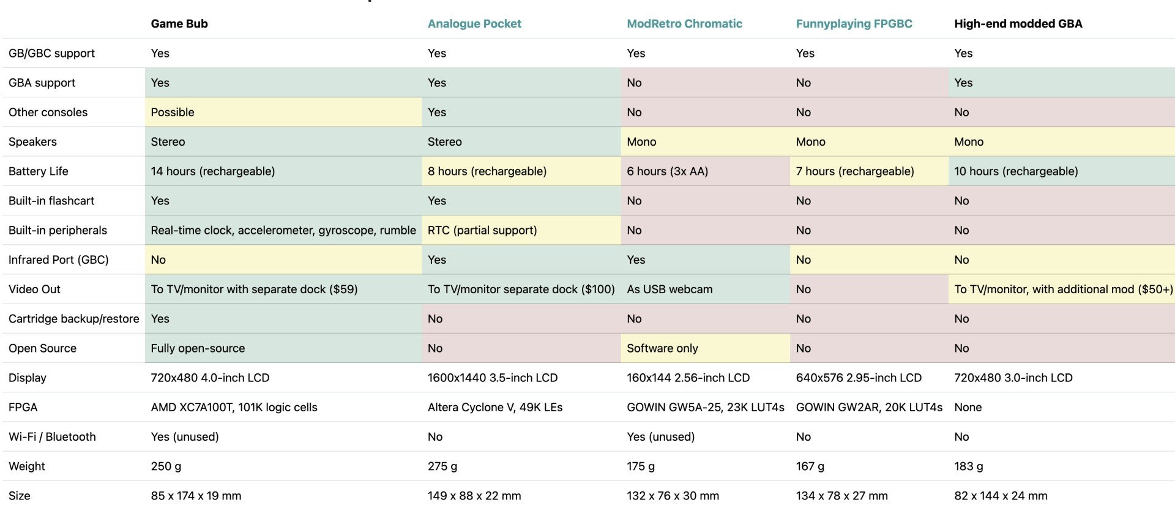Click the High-end modded GBA header

(1018, 24)
